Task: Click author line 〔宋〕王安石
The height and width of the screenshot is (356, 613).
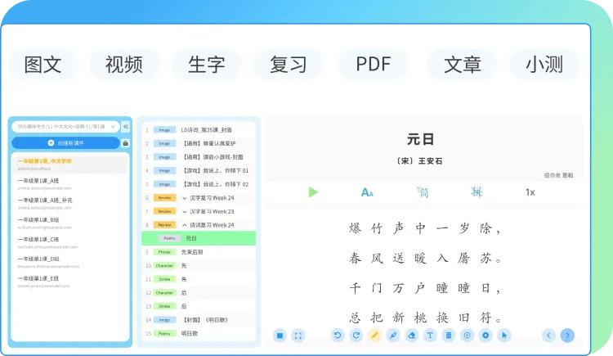Action: click(419, 161)
